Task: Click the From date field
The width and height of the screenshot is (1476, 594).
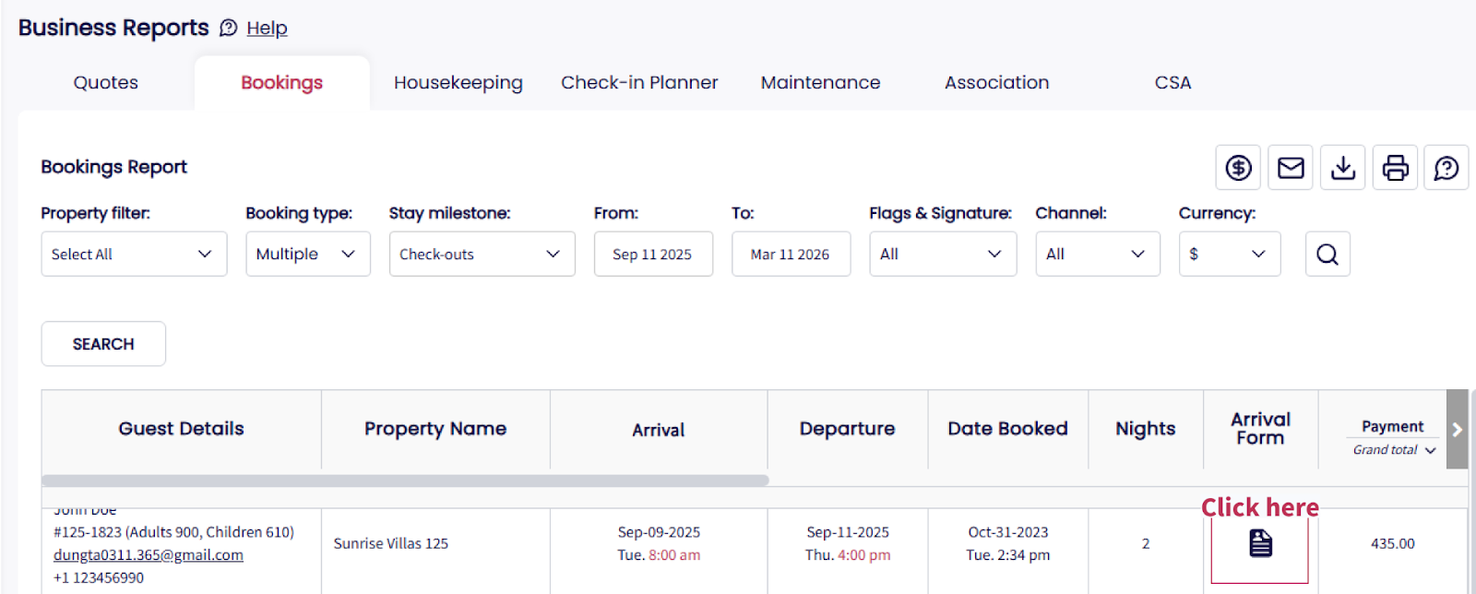Action: [x=652, y=255]
